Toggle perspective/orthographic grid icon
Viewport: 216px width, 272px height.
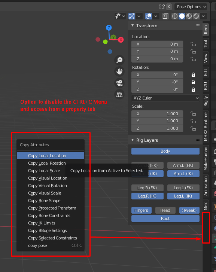119,94
